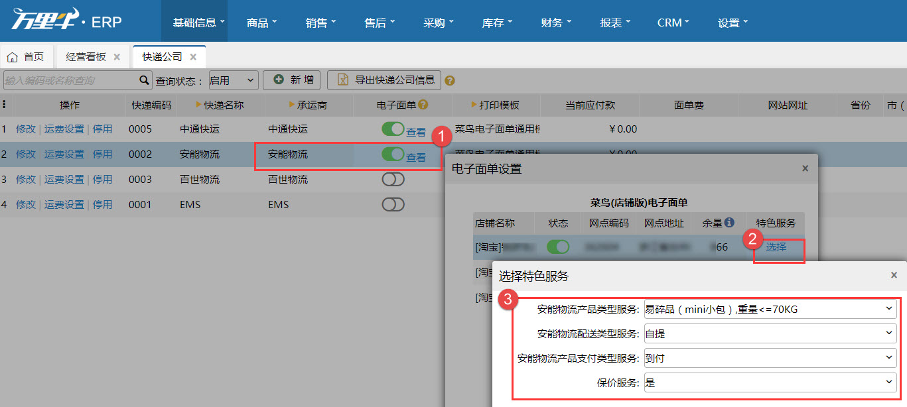The height and width of the screenshot is (407, 907).
Task: Open the 库存 menu
Action: [x=497, y=23]
